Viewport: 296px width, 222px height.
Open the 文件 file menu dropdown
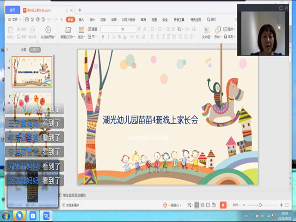pos(16,19)
